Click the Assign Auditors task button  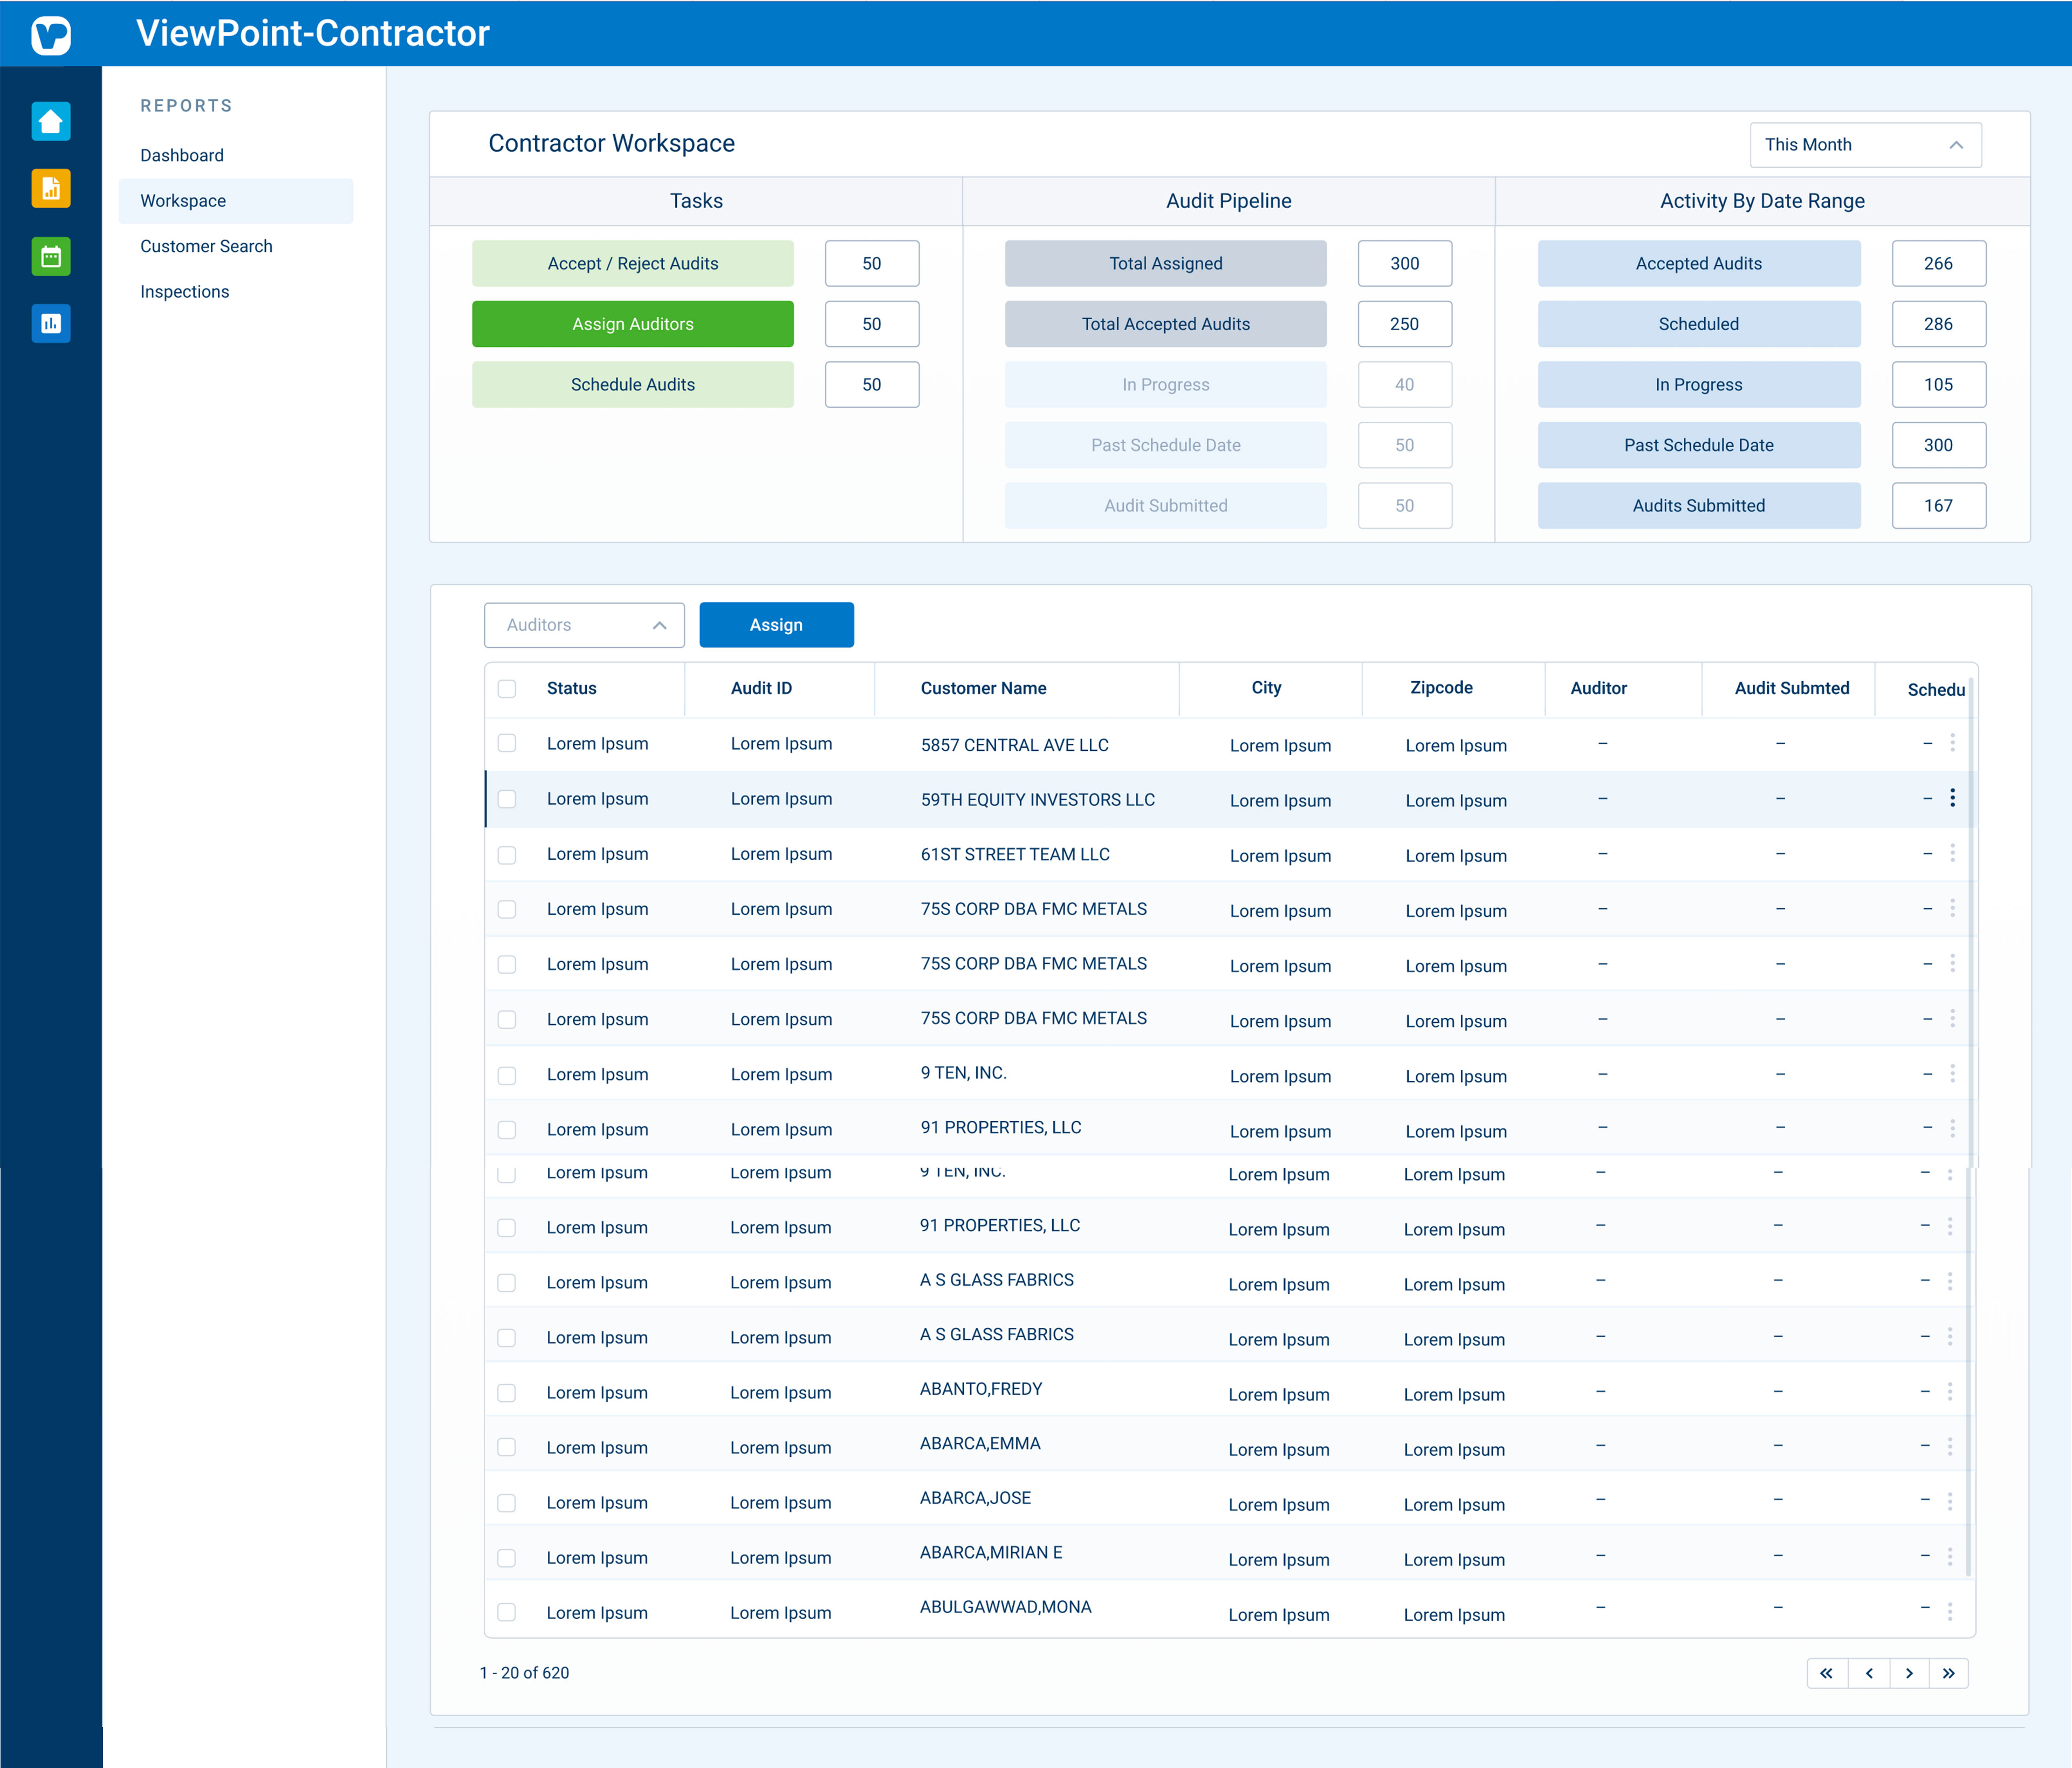tap(632, 324)
